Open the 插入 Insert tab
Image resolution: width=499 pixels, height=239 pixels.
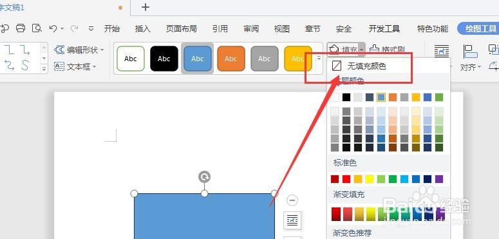coord(142,28)
